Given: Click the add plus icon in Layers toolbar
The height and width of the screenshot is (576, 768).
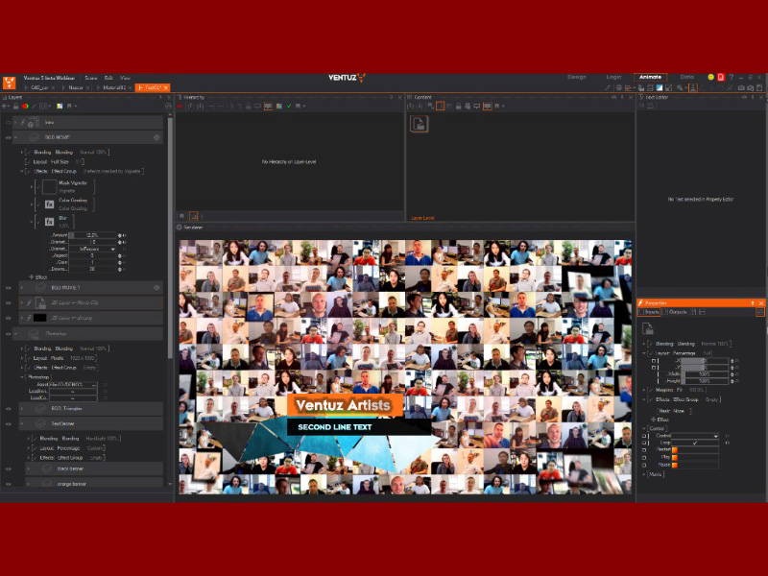Looking at the screenshot, I should [6, 107].
